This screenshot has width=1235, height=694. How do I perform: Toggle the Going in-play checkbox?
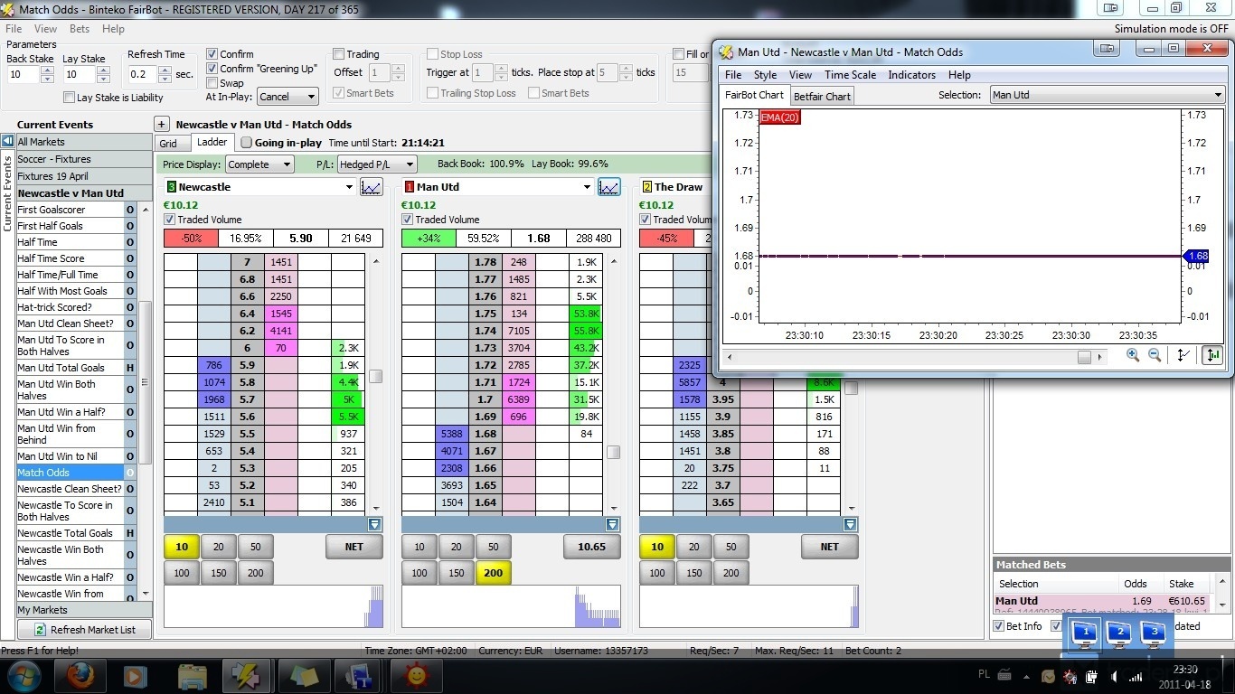pos(246,143)
